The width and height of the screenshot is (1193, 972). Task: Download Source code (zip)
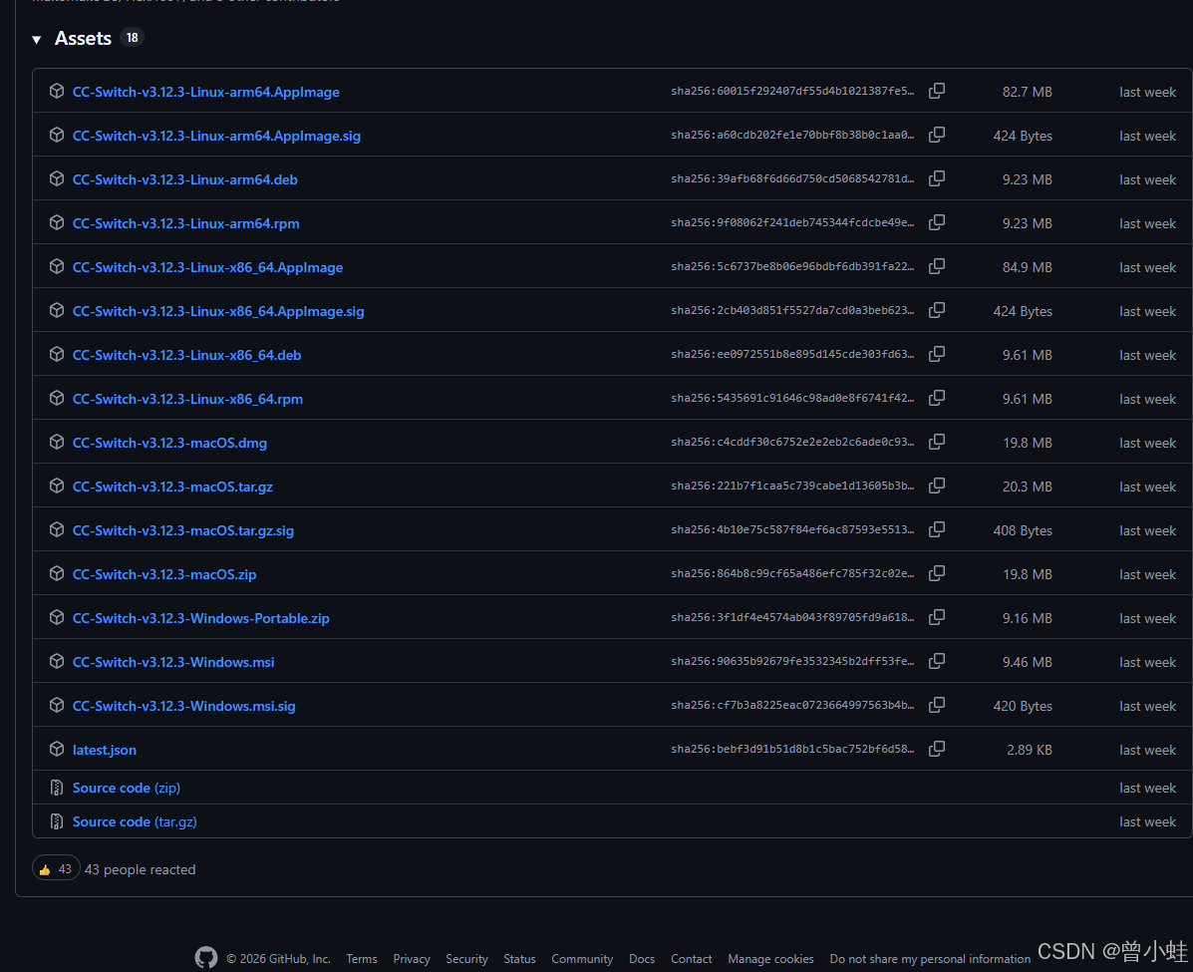tap(127, 788)
